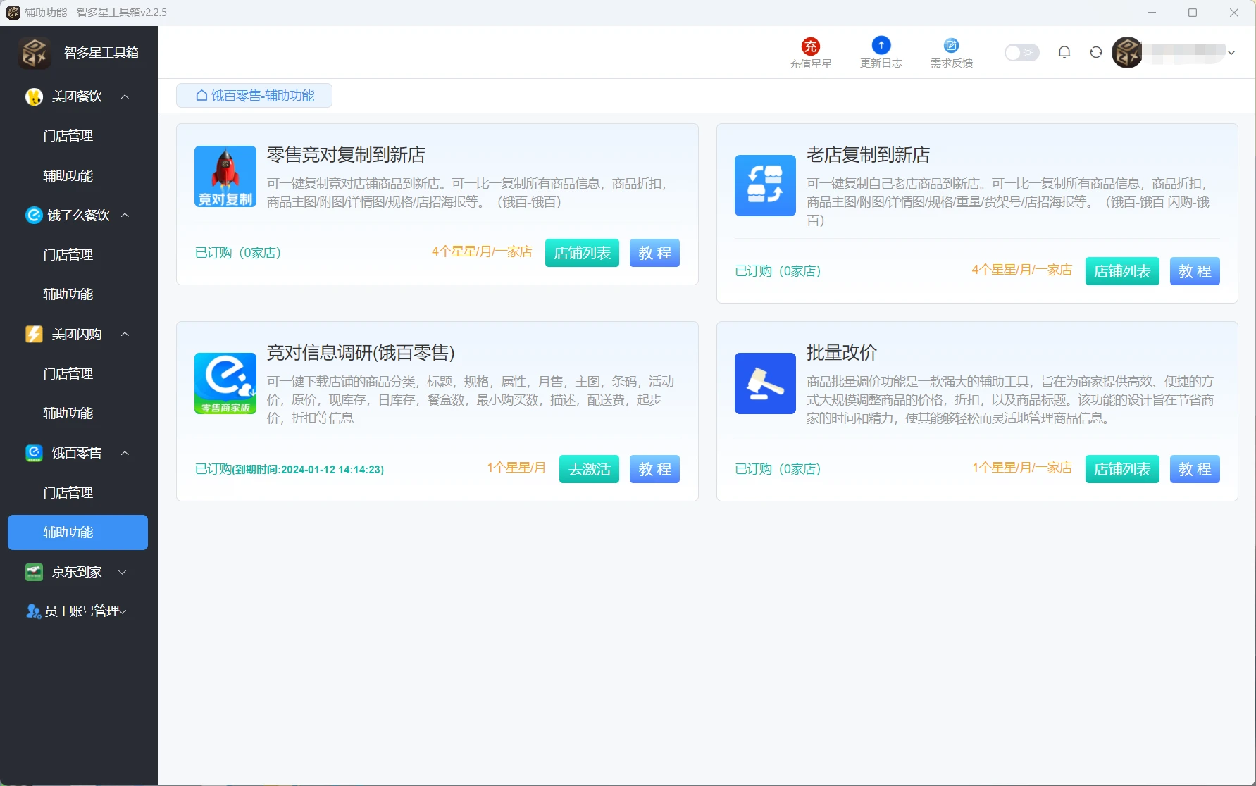Maximize the 智多星工具箱 window
This screenshot has height=786, width=1256.
[1193, 13]
